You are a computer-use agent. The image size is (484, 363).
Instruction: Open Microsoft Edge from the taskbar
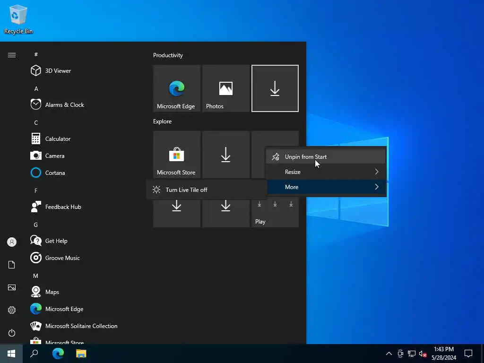pyautogui.click(x=58, y=354)
